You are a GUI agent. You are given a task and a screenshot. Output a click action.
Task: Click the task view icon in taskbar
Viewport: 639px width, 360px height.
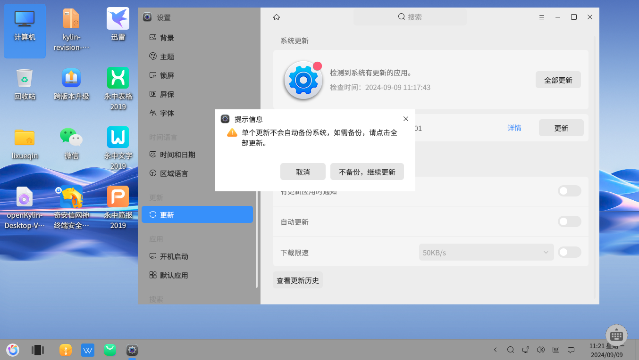[x=38, y=350]
